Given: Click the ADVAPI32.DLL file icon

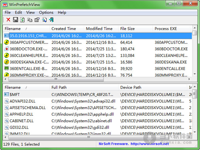Looking at the screenshot, I should [7, 101].
